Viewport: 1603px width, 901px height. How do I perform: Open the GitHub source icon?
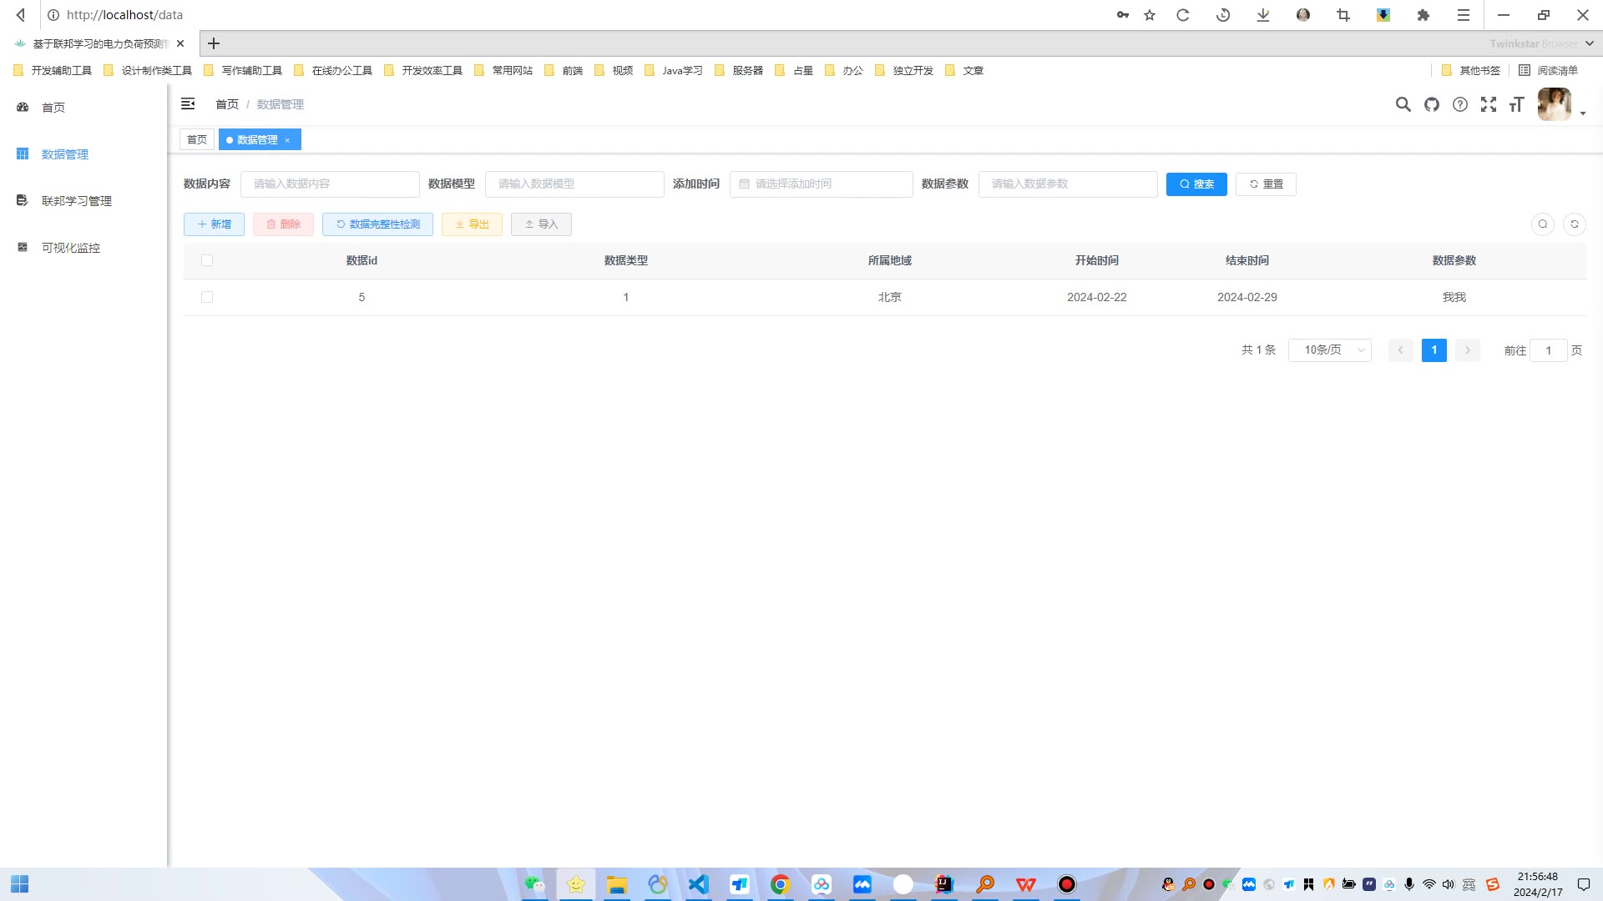[1432, 104]
